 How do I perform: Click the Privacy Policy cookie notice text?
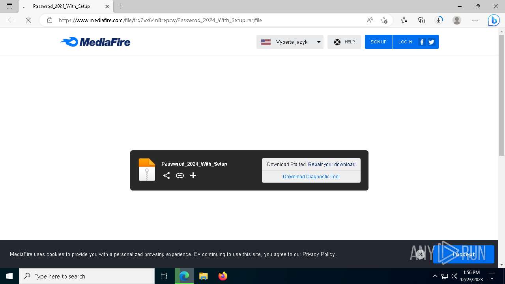click(x=318, y=254)
